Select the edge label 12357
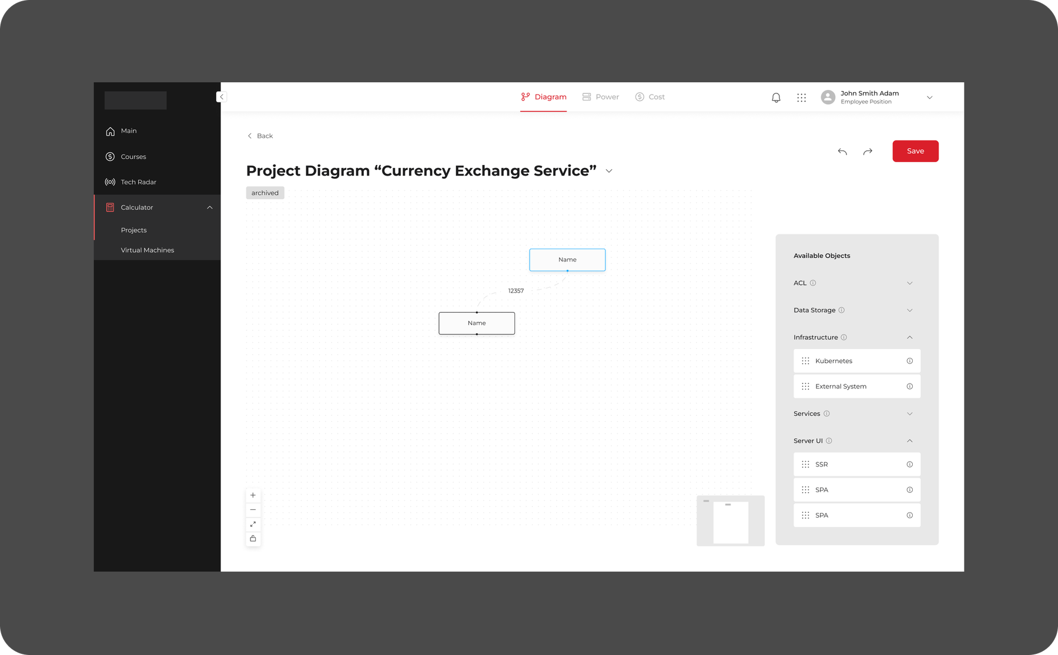The height and width of the screenshot is (655, 1058). click(516, 291)
